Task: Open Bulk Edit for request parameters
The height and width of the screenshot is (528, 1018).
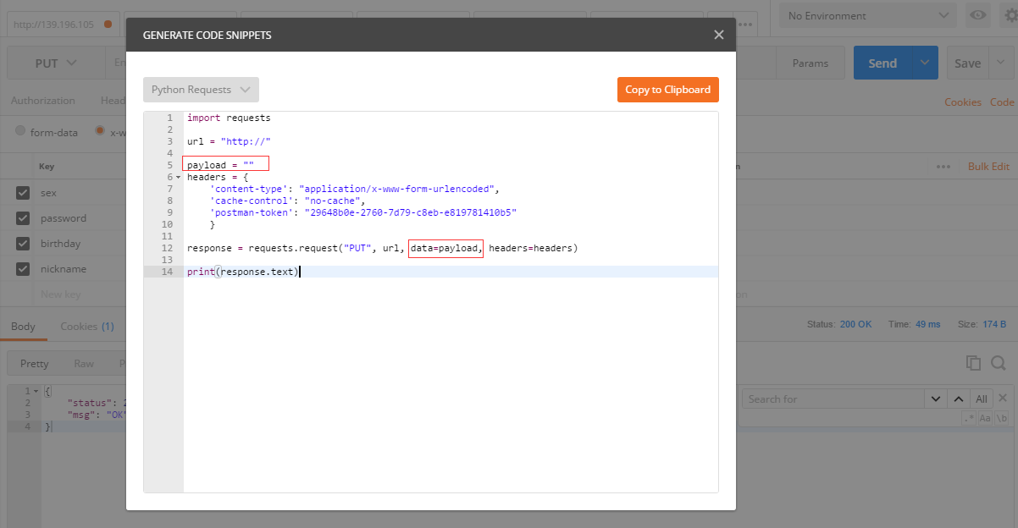Action: coord(988,166)
